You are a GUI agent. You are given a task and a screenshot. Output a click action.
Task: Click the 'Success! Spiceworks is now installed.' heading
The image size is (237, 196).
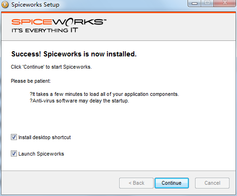click(x=74, y=54)
